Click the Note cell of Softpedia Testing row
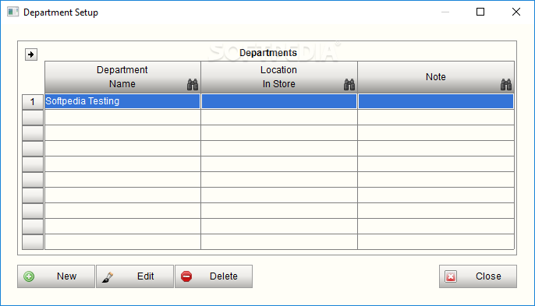535x306 pixels. (x=436, y=101)
